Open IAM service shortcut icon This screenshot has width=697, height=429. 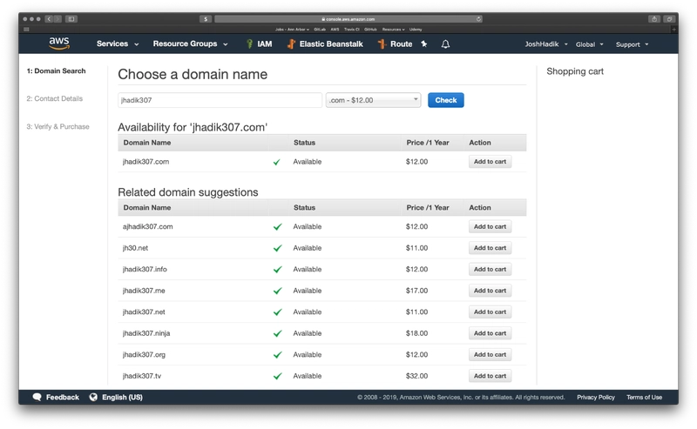click(250, 44)
